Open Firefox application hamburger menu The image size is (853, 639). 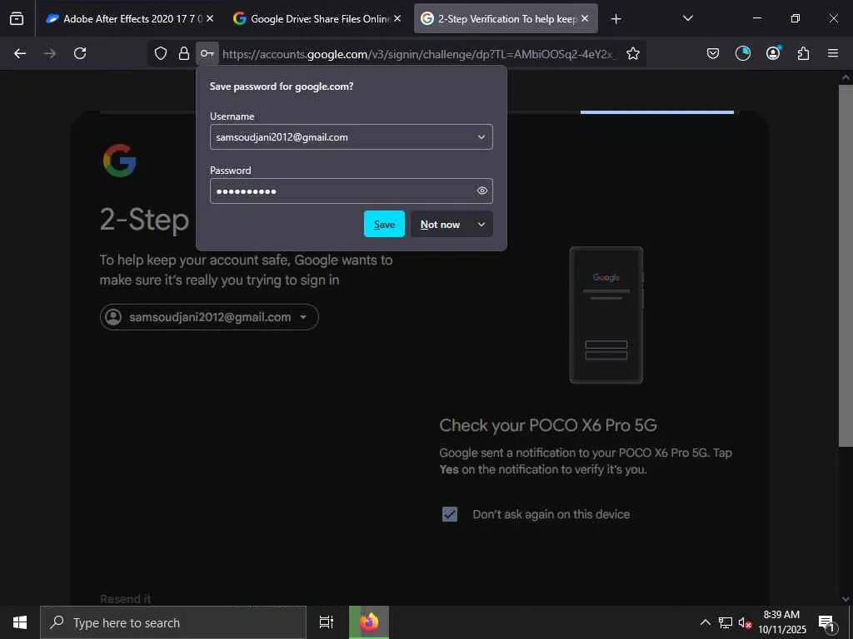tap(832, 53)
